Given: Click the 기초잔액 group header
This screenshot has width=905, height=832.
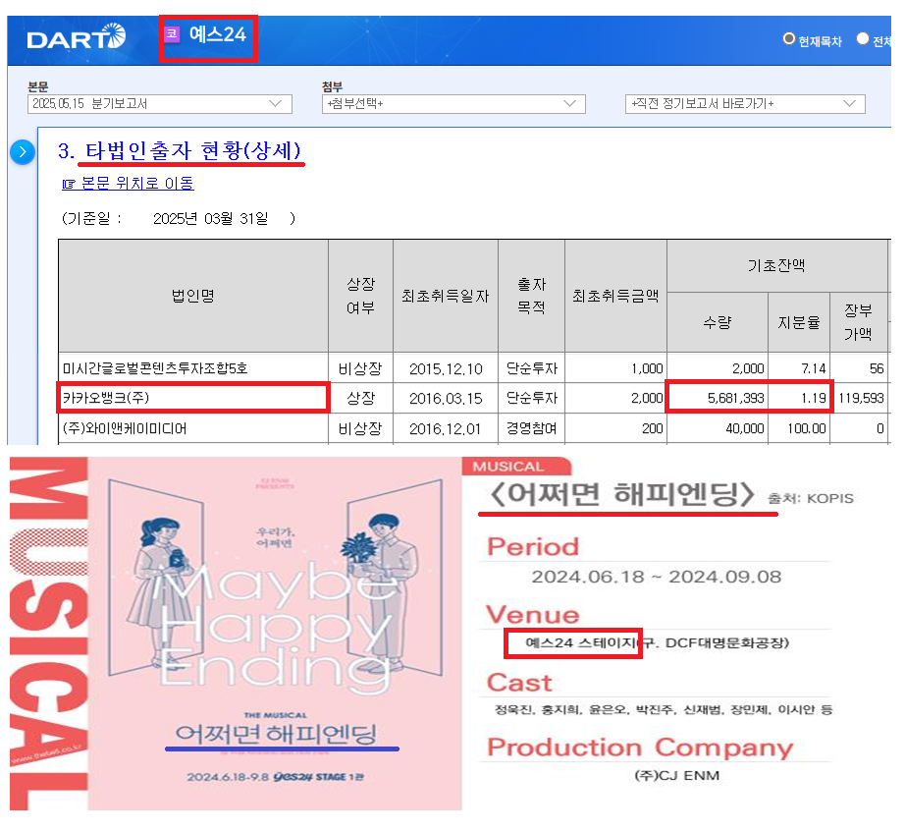Looking at the screenshot, I should [776, 266].
